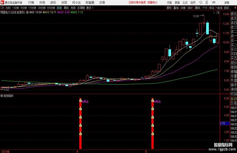Viewport: 237px width, 153px height.
Task: Open the 资讯 menu
Action: click(x=53, y=3)
